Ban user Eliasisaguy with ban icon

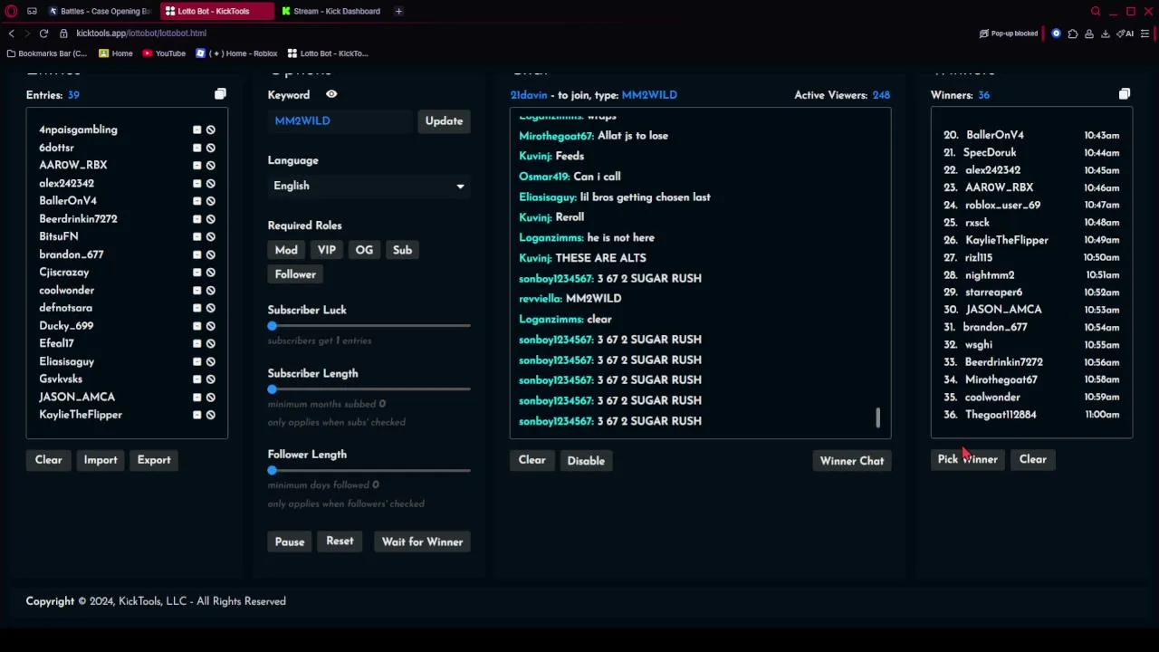(210, 361)
